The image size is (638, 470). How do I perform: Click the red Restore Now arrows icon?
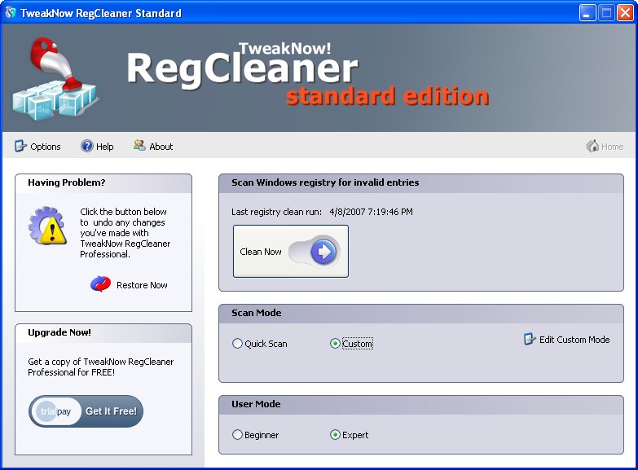tap(100, 284)
